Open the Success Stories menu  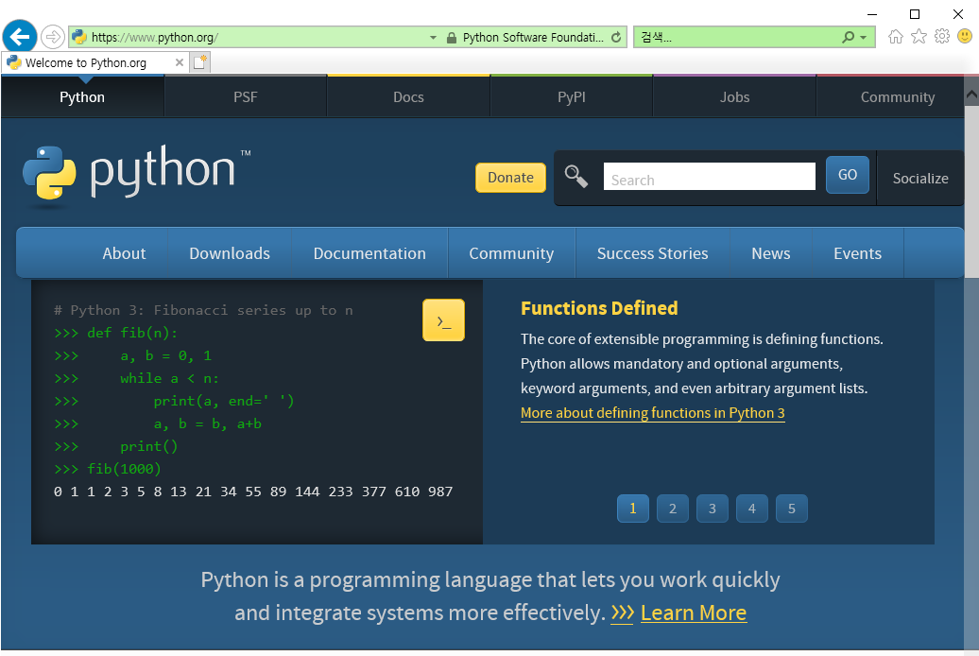tap(652, 253)
